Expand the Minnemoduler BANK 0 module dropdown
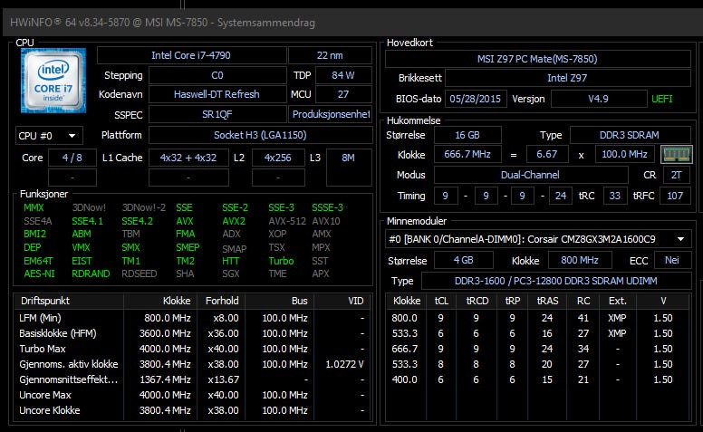The height and width of the screenshot is (432, 703). pos(537,239)
